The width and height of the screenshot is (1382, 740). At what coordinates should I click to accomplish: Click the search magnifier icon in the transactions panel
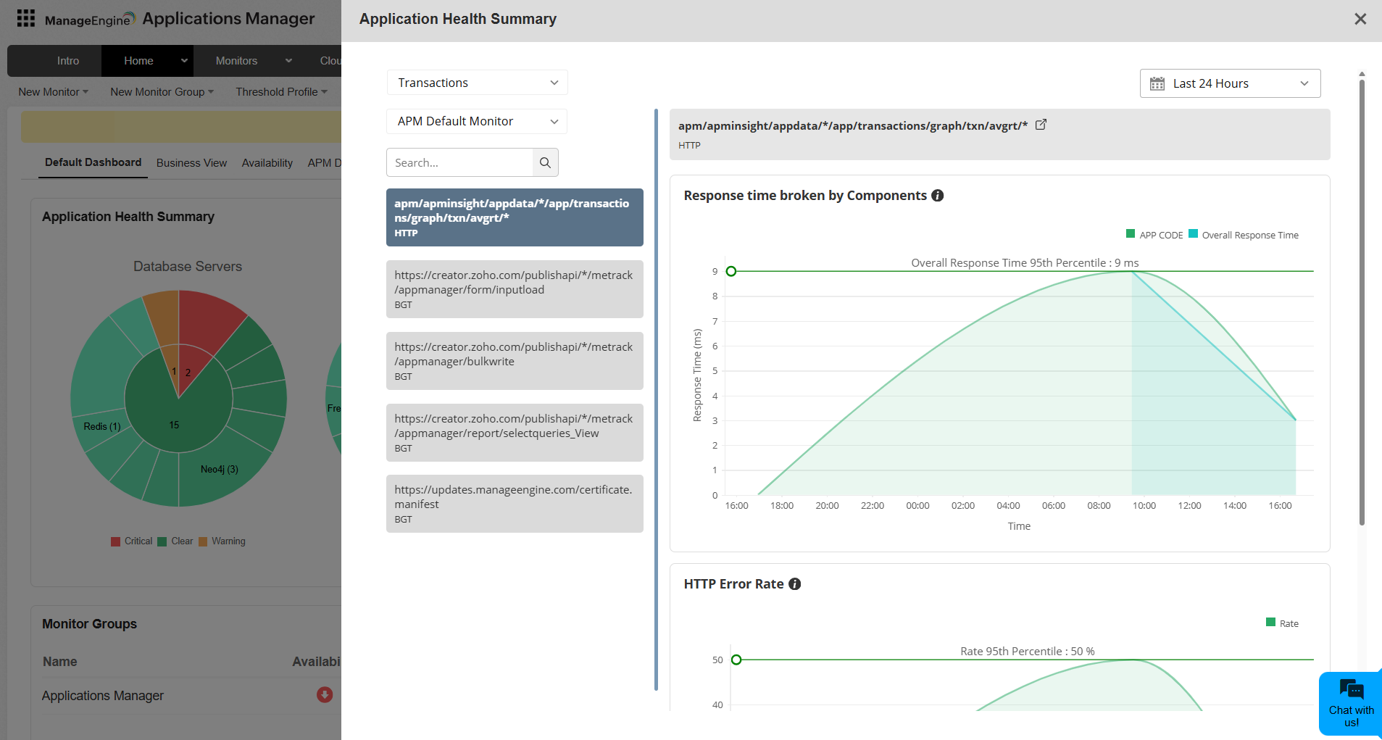(545, 162)
